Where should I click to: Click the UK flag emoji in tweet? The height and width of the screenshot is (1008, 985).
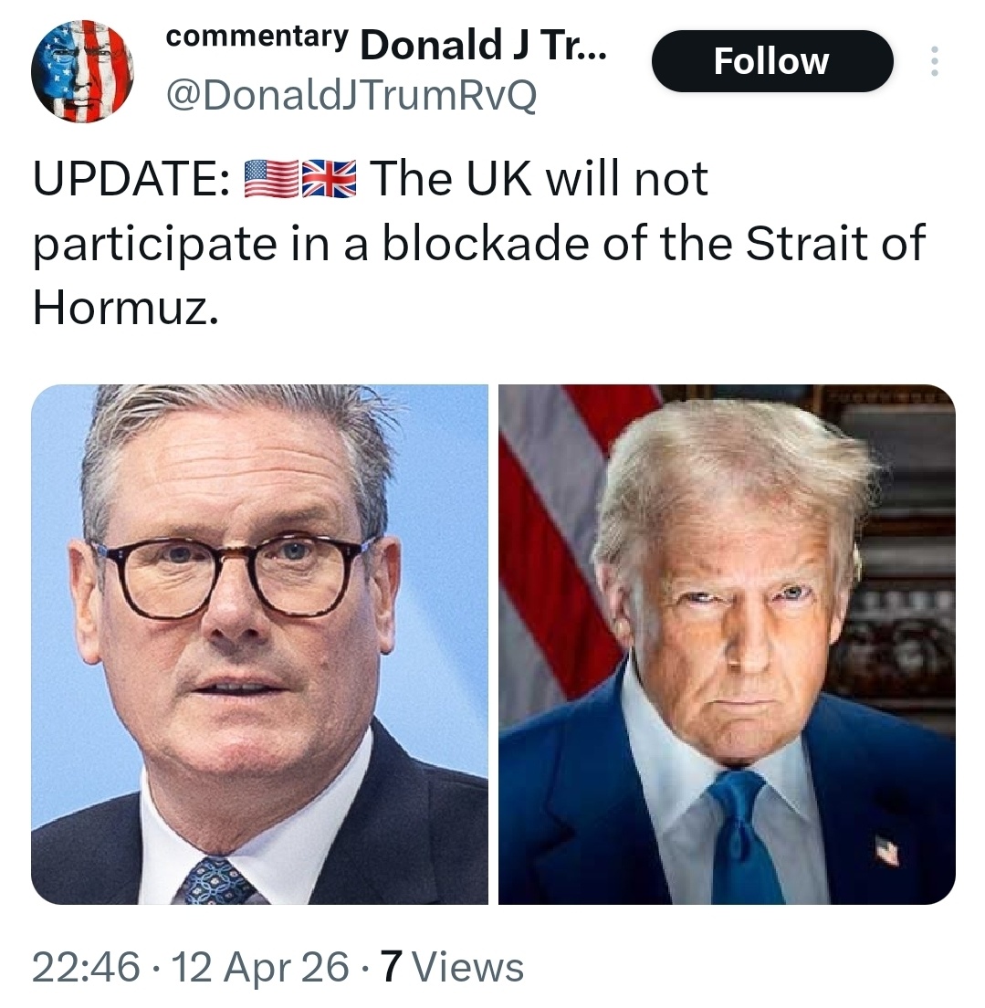[x=329, y=178]
